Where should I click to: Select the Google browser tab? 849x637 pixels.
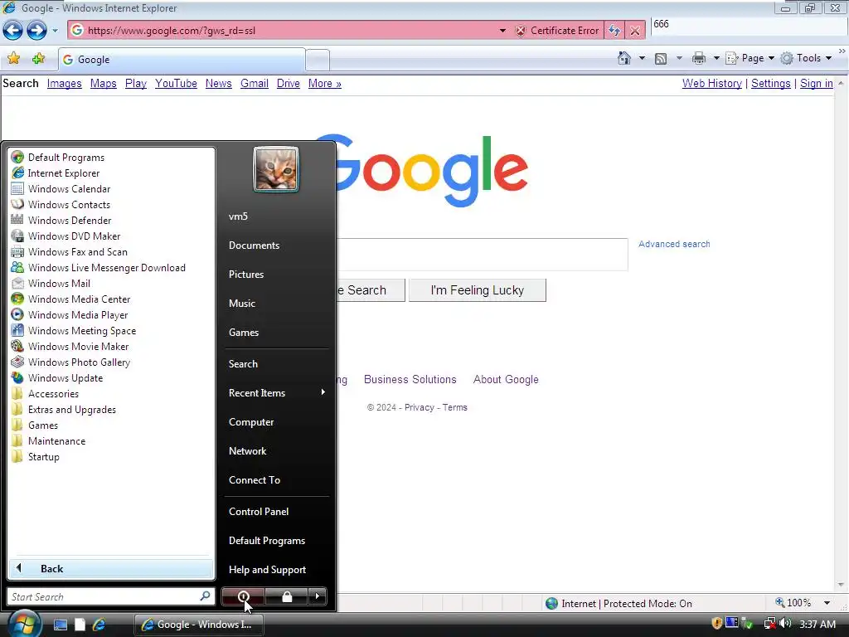click(182, 60)
